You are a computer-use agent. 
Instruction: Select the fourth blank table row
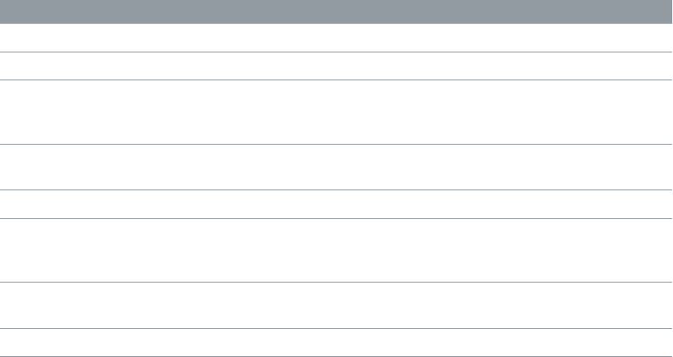[x=336, y=168]
